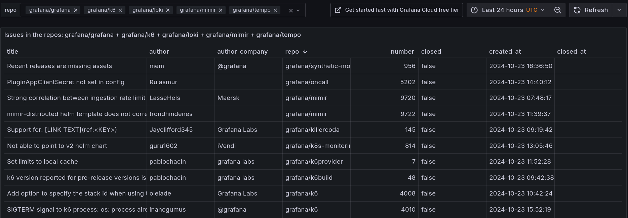Select 'Recent releases are missing assets' row title
Screen dimensions: 628x218
[x=60, y=66]
